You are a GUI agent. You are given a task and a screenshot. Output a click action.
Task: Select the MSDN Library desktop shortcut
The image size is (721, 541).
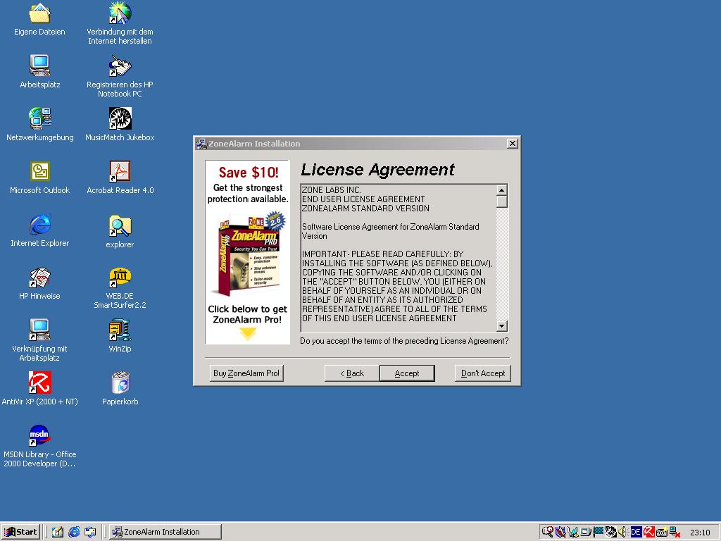[x=39, y=447]
